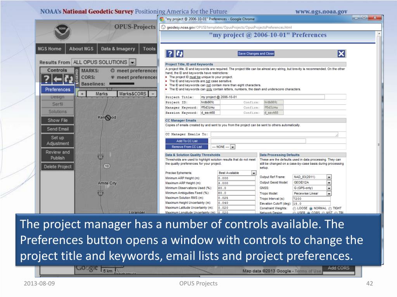Viewport: 397px width, 297px height.
Task: Click the refresh icon in Preferences toolbar
Action: [x=180, y=53]
